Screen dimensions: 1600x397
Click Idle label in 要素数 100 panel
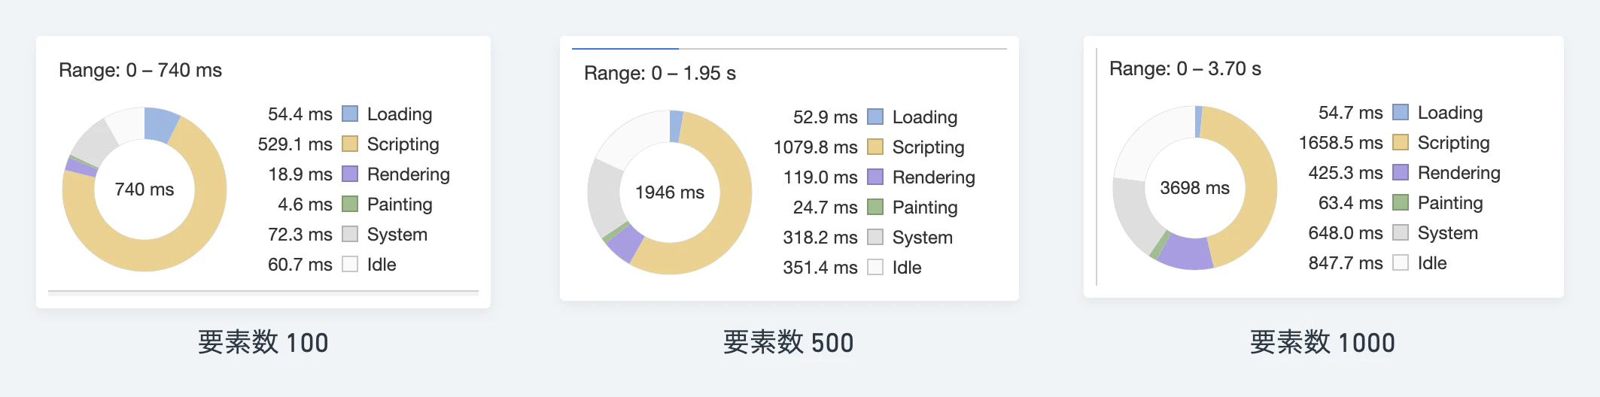(x=382, y=265)
